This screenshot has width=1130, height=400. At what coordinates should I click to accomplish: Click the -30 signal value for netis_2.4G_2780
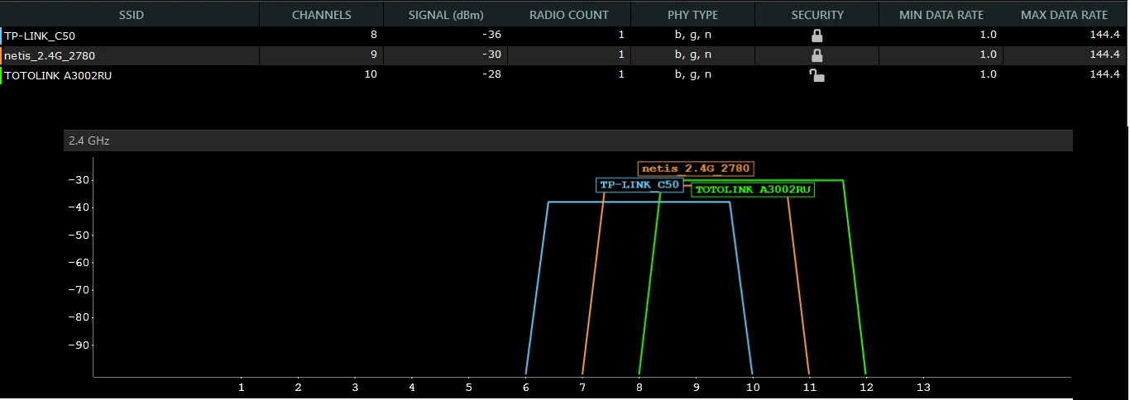tap(493, 55)
